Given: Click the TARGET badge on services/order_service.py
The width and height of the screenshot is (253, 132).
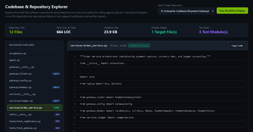Looking at the screenshot, I should (57, 107).
